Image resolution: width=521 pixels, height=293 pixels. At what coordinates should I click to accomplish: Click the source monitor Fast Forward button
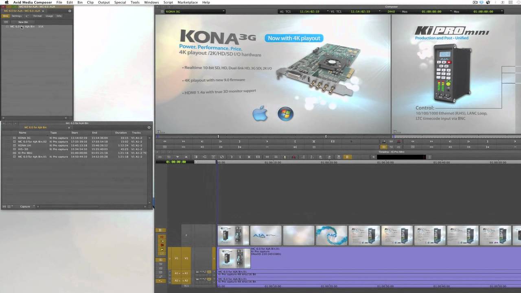coord(183,141)
